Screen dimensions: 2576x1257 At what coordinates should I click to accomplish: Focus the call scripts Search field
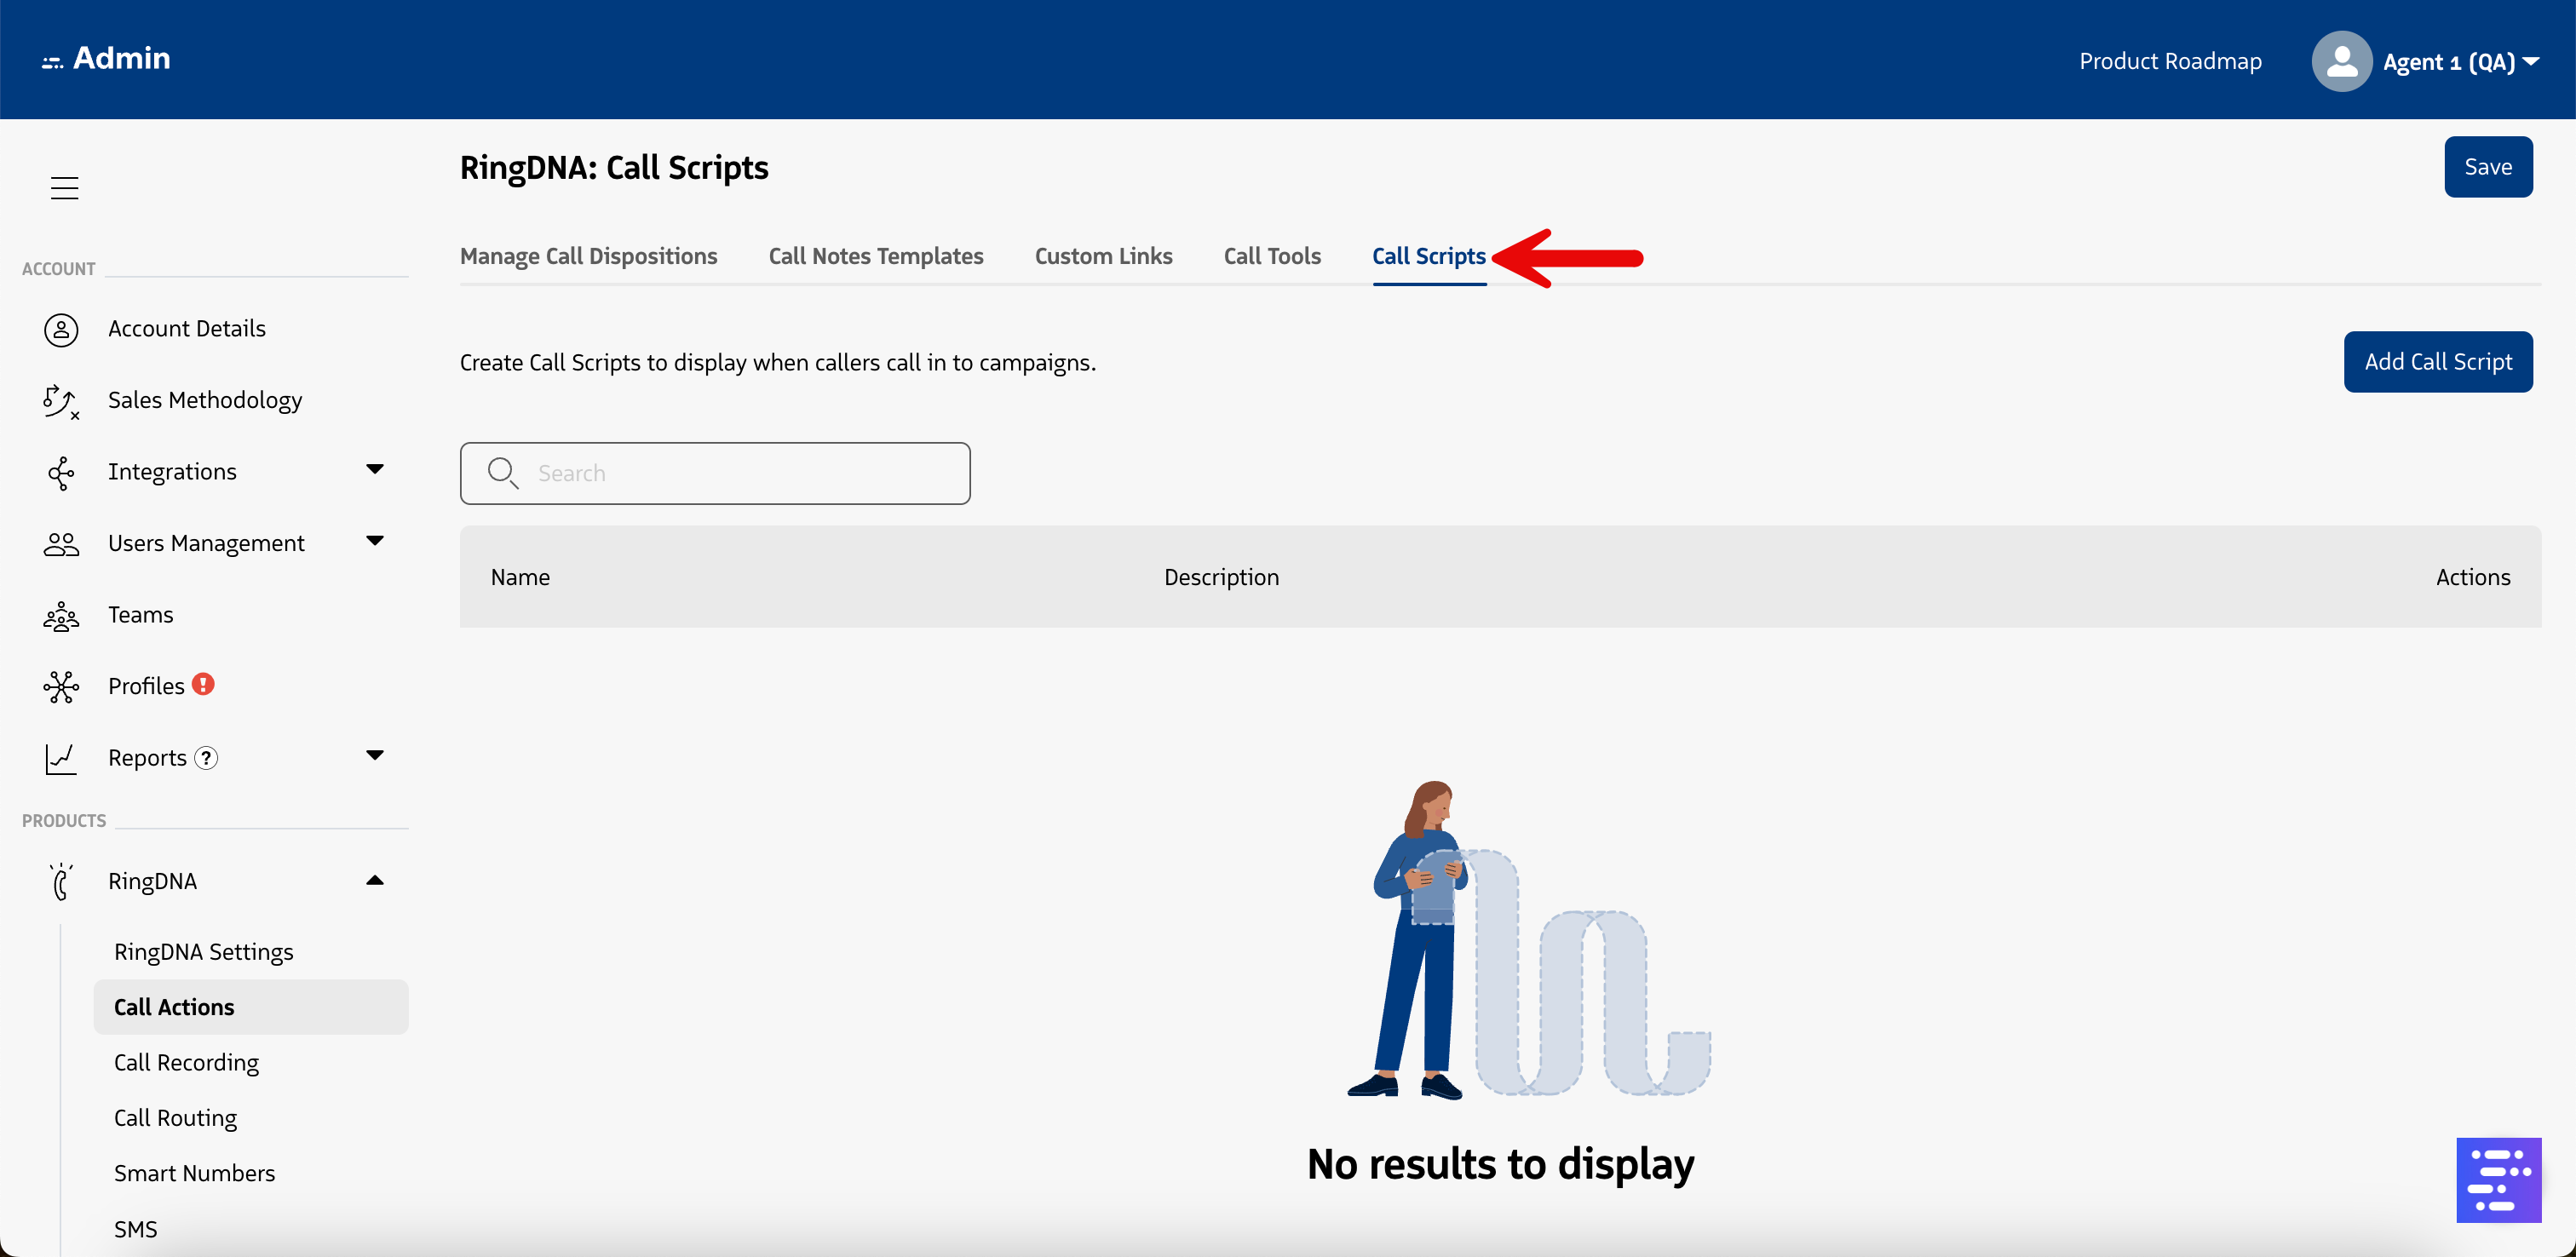click(740, 473)
